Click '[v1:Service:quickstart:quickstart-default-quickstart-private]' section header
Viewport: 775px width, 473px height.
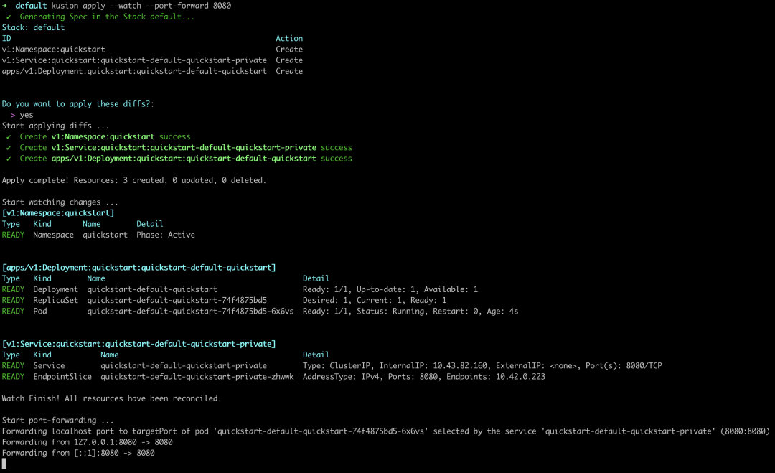pyautogui.click(x=139, y=344)
